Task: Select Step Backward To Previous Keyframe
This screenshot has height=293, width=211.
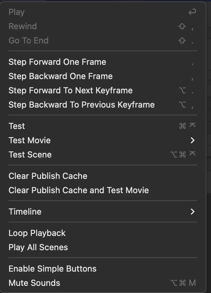Action: tap(81, 105)
